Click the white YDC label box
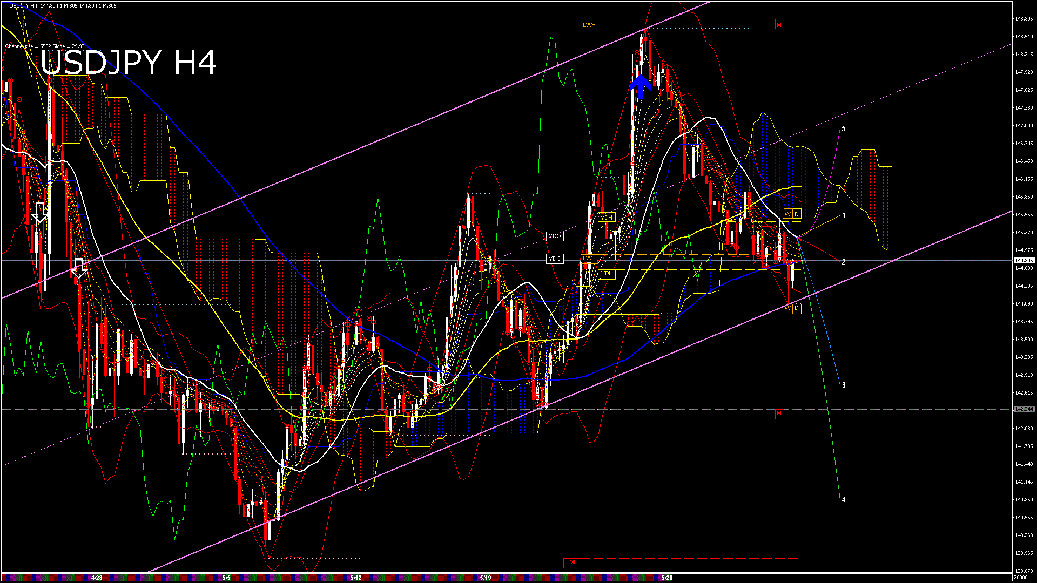 [555, 259]
